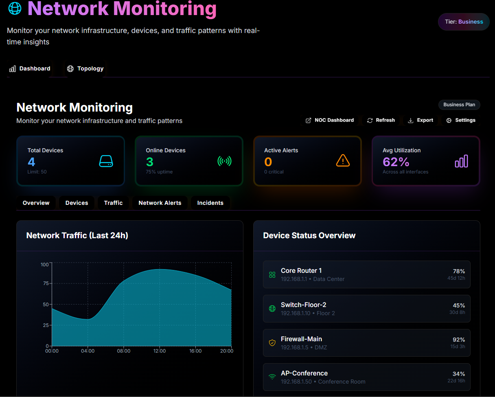Click the external link icon beside NOC Dashboard

click(x=308, y=121)
